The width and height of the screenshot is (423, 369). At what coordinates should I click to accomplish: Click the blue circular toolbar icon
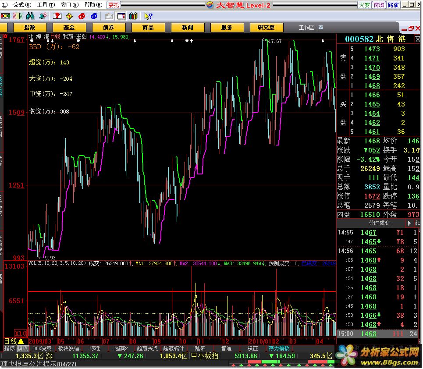click(x=94, y=16)
